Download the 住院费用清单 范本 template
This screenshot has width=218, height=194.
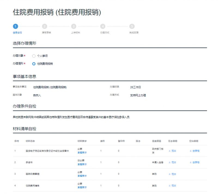[x=173, y=185]
